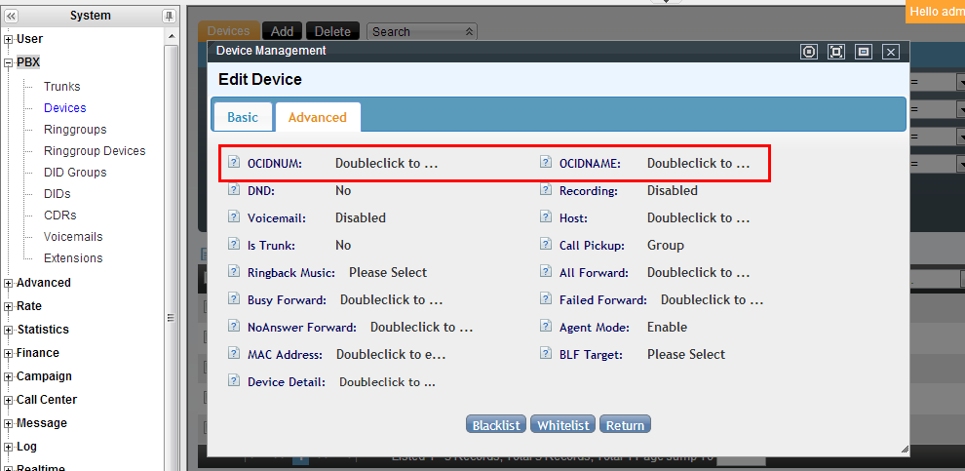965x471 pixels.
Task: Click the help icon next to Recording
Action: pyautogui.click(x=546, y=190)
